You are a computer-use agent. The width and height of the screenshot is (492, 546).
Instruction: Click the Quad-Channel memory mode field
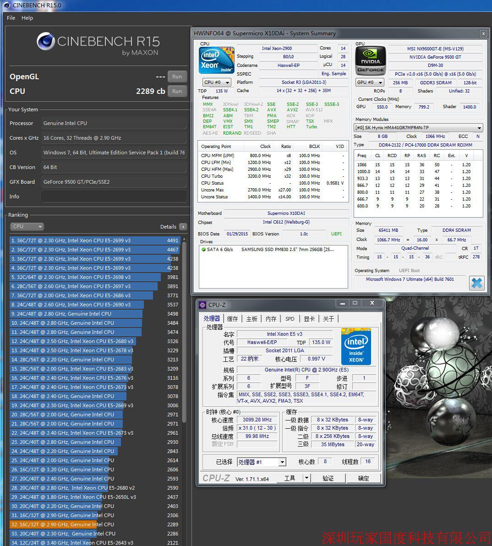(415, 248)
